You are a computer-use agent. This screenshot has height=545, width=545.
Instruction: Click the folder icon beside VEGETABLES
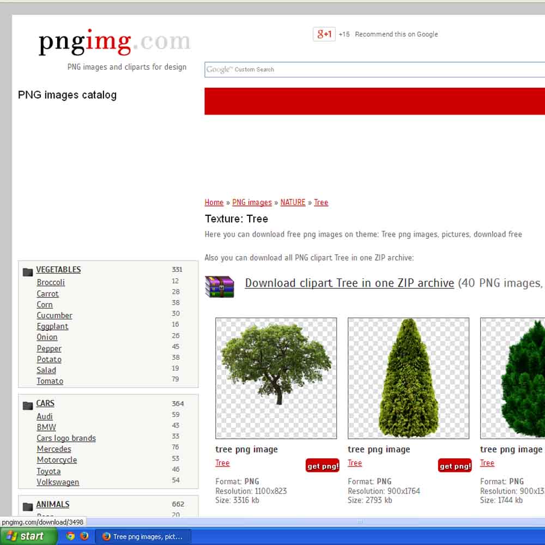[x=28, y=271]
